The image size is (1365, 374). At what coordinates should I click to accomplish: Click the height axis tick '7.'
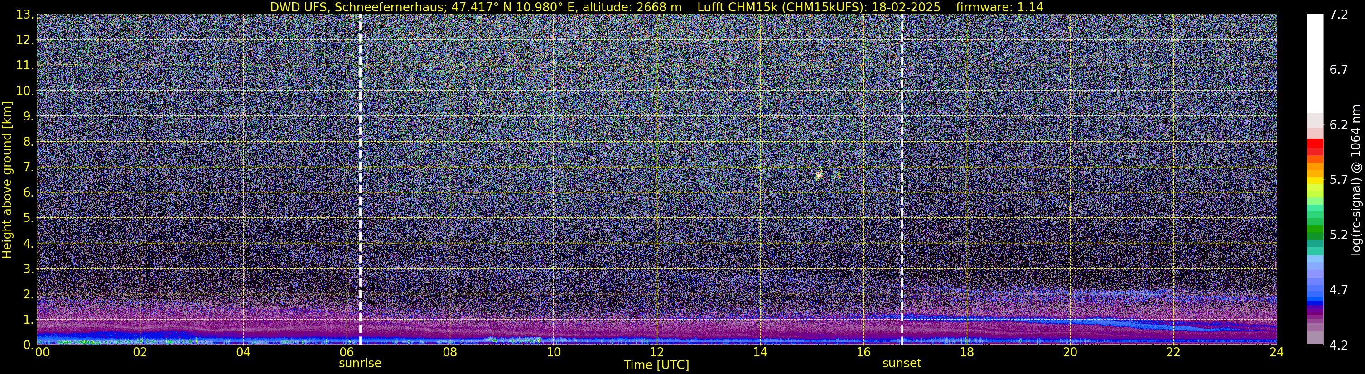coord(29,168)
